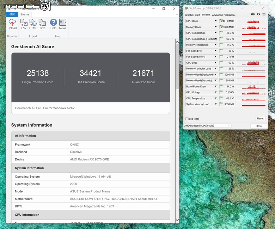
Task: Click the Close button in GPU-Z
Action: [258, 126]
